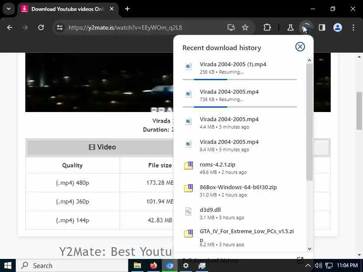Open 86Box-Windows-64-b6130.zip download
Viewport: 363px width, 272px height.
click(240, 191)
